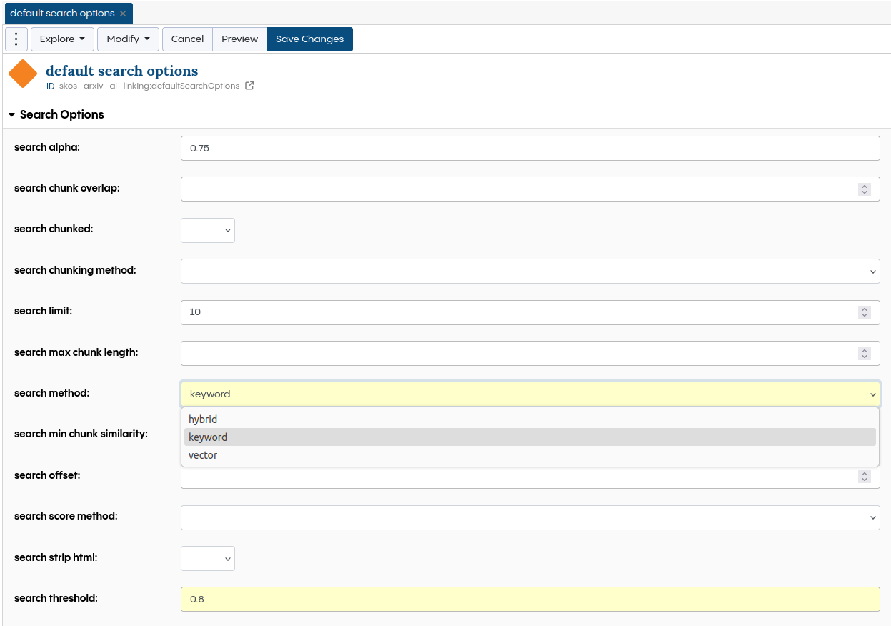Click the stepper on search max chunk length
This screenshot has width=891, height=626.
tap(864, 353)
